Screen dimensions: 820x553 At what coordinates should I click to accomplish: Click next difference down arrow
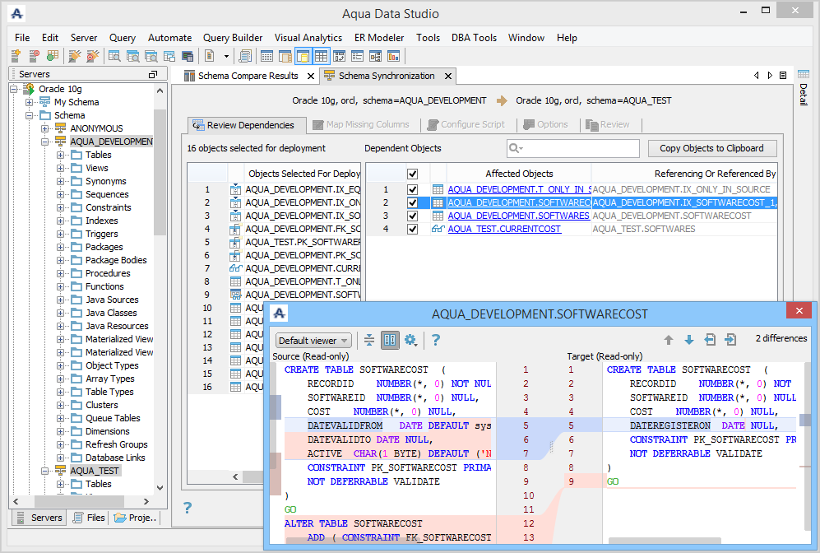[x=688, y=340]
